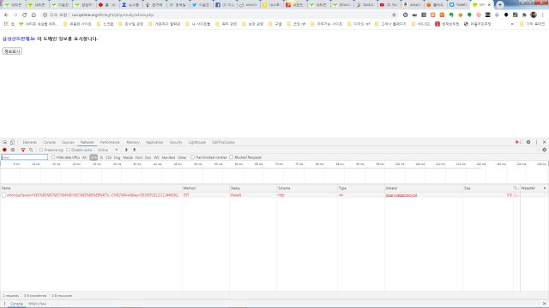
Task: Open the browser home page icon
Action: point(33,15)
